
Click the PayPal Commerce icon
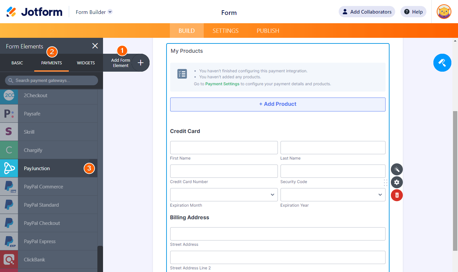tap(9, 187)
